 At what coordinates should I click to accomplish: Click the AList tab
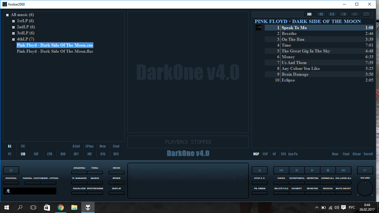[76, 146]
